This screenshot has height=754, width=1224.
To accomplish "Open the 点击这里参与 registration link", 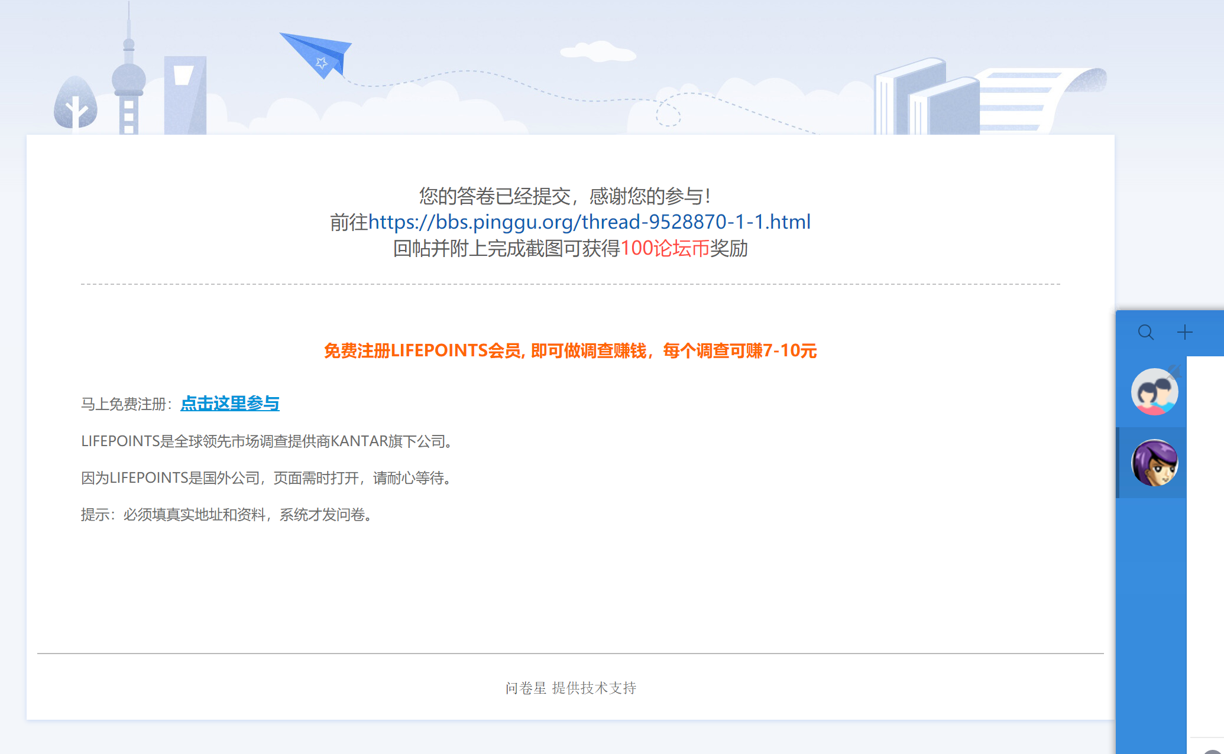I will (x=229, y=404).
